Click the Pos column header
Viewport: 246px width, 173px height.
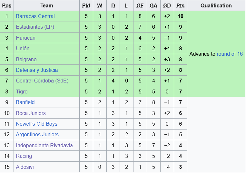click(x=7, y=6)
